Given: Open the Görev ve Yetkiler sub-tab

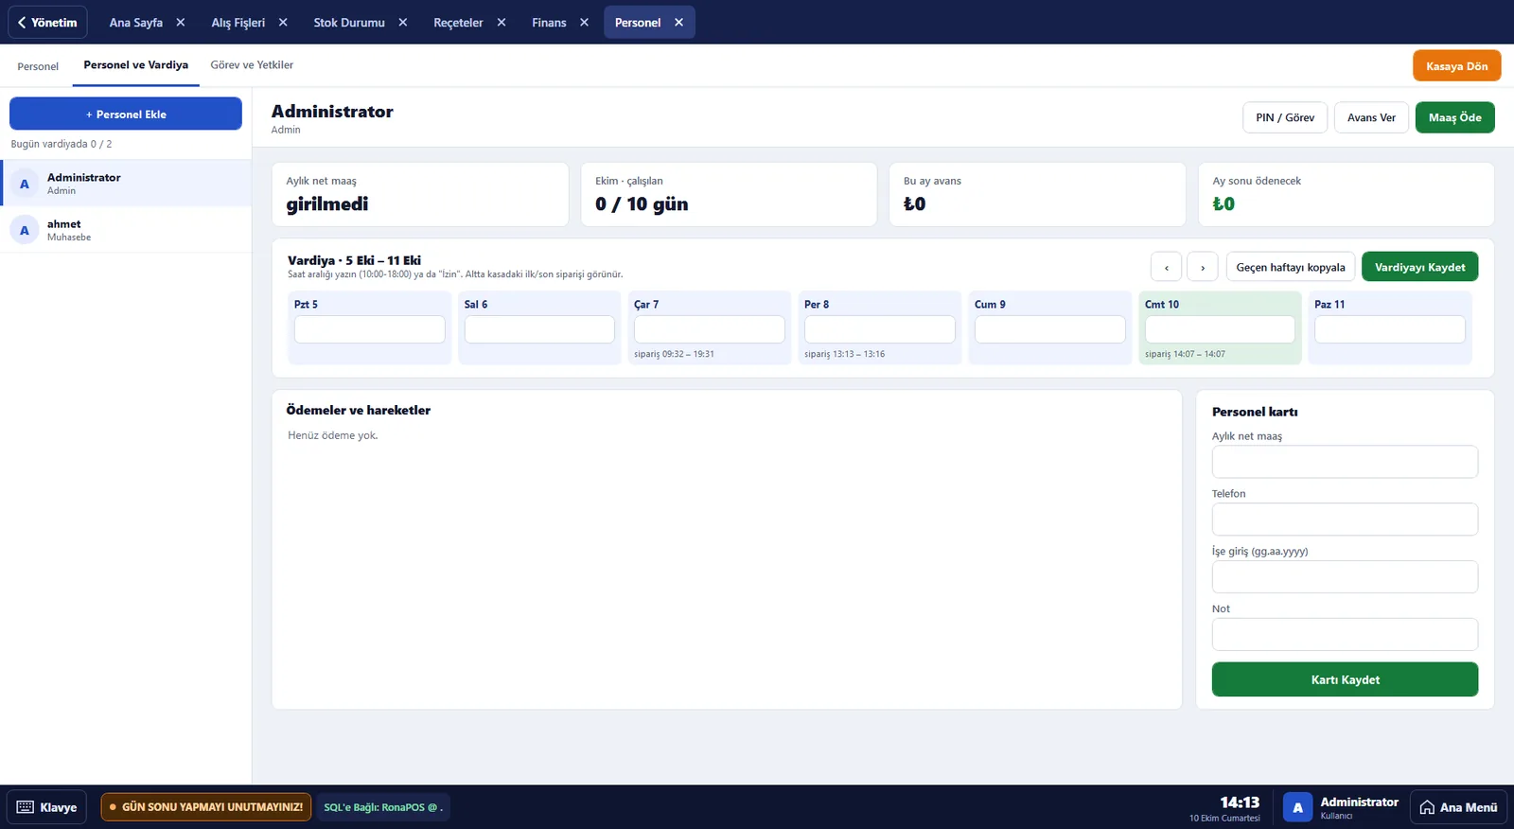Looking at the screenshot, I should (252, 65).
